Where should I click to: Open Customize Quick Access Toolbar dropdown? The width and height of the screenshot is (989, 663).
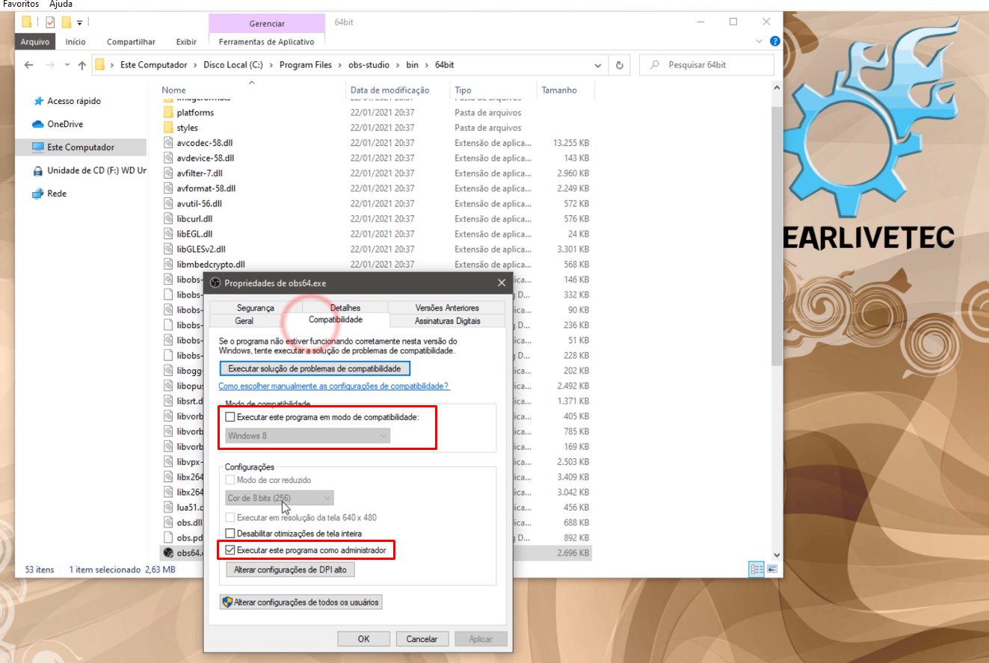click(79, 22)
